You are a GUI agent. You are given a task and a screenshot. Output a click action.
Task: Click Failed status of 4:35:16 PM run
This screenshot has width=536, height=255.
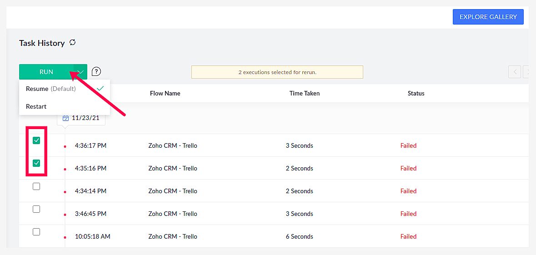(408, 169)
